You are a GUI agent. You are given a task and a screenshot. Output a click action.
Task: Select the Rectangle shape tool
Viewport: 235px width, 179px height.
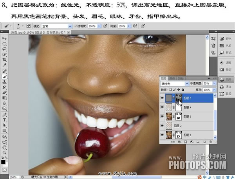coord(4,130)
